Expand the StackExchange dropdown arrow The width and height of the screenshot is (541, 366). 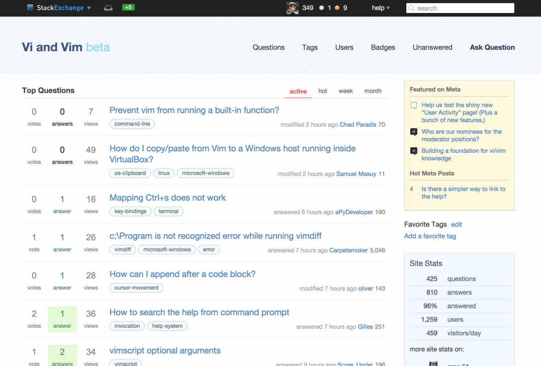pos(89,8)
